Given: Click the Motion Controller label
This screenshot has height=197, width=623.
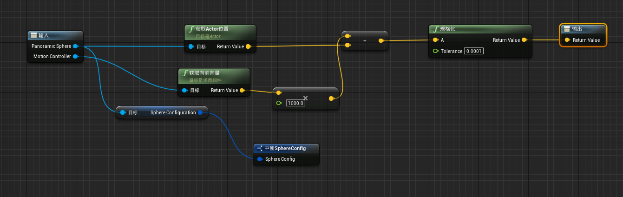Looking at the screenshot, I should point(52,56).
